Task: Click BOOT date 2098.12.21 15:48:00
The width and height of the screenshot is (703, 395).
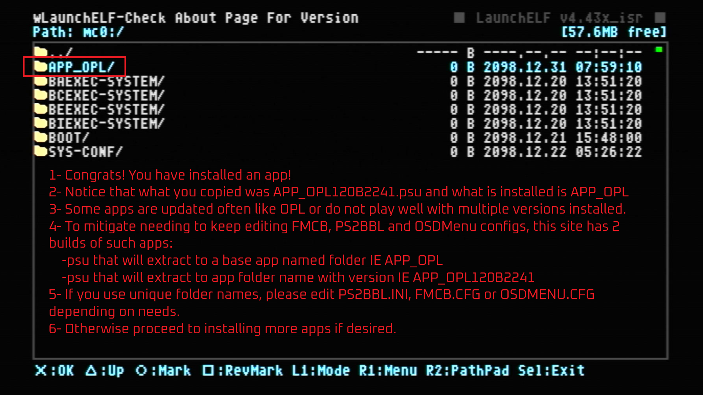Action: [563, 138]
